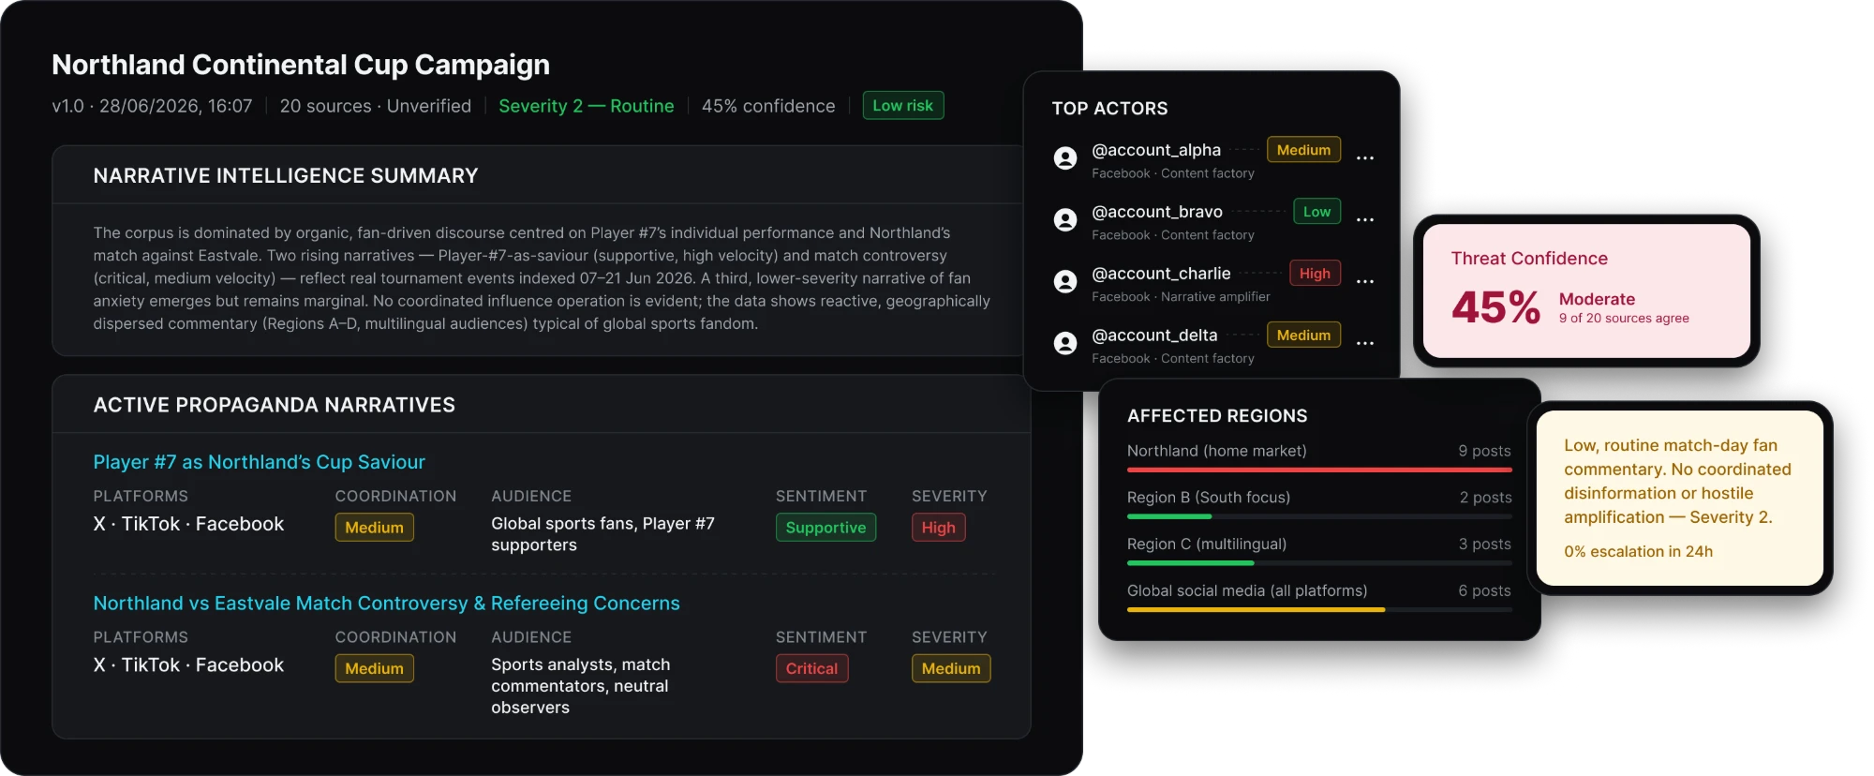Click the Medium coordination badge for Match Controversy narrative
1874x776 pixels.
(374, 668)
